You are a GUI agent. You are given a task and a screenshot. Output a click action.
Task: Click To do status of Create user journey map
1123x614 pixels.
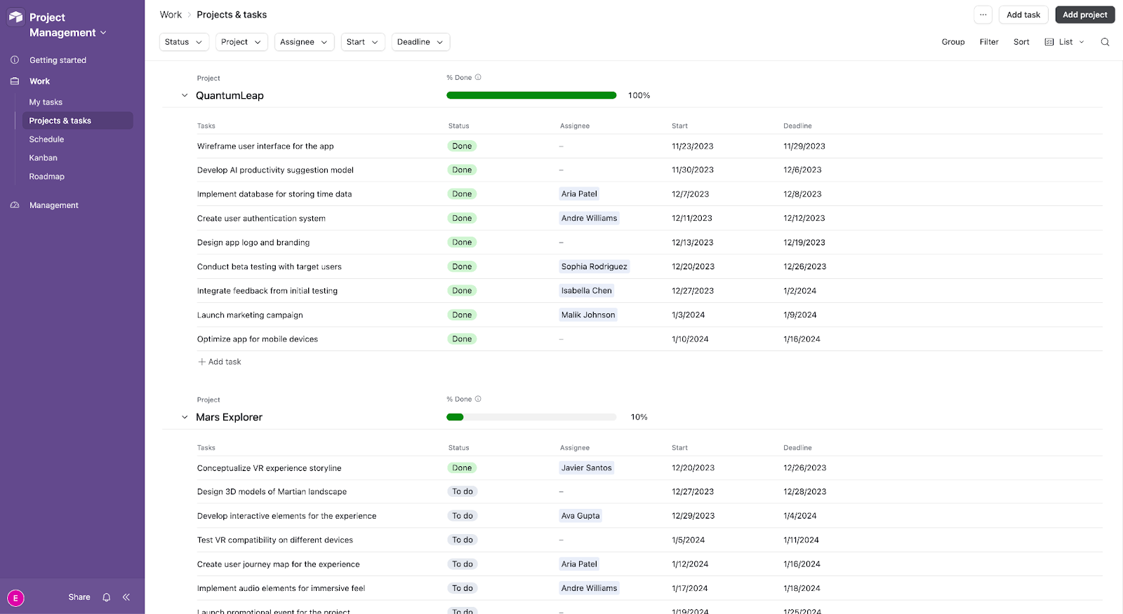[x=463, y=564]
